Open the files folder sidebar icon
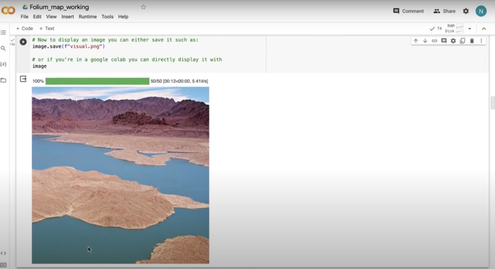The height and width of the screenshot is (269, 495). pyautogui.click(x=3, y=80)
